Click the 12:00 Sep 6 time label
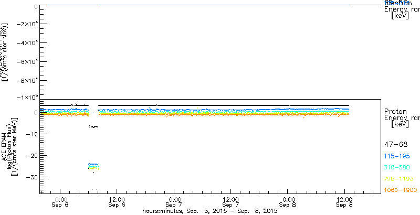The width and height of the screenshot is (420, 215). [x=117, y=202]
